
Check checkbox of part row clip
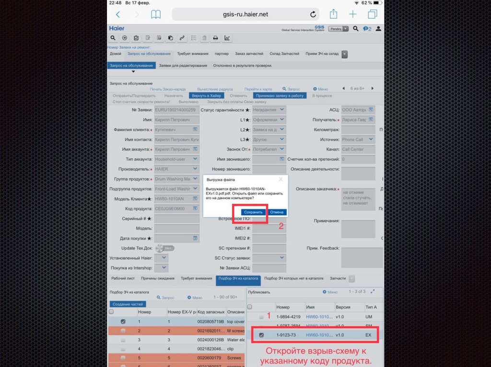pos(123,349)
